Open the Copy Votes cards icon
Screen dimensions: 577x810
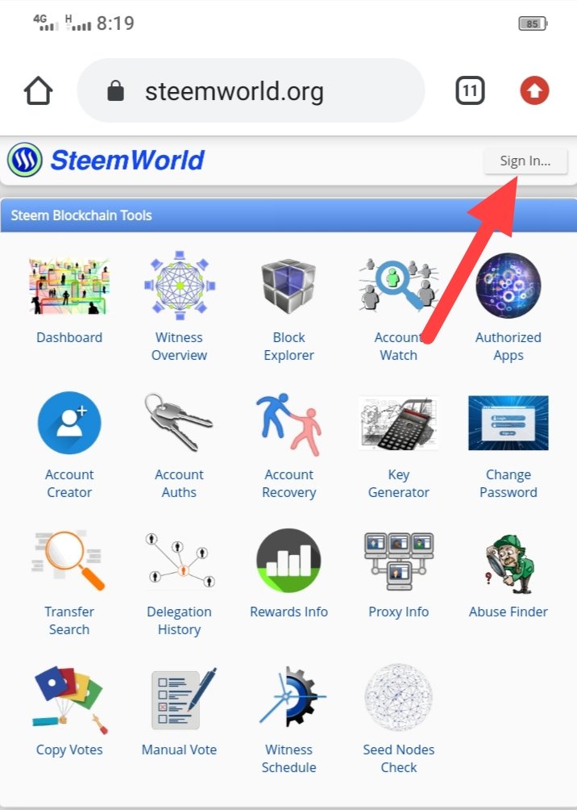click(69, 699)
